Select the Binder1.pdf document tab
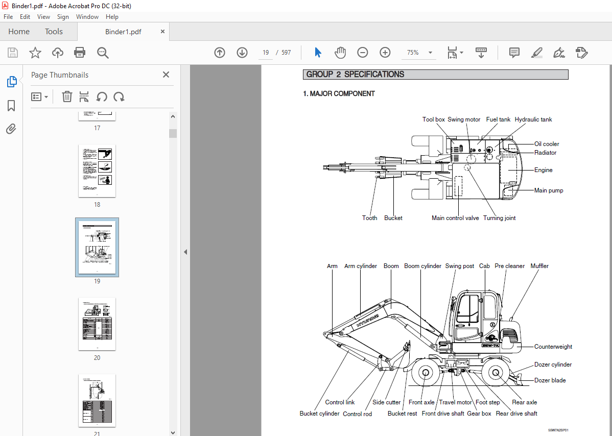This screenshot has width=612, height=436. 123,32
